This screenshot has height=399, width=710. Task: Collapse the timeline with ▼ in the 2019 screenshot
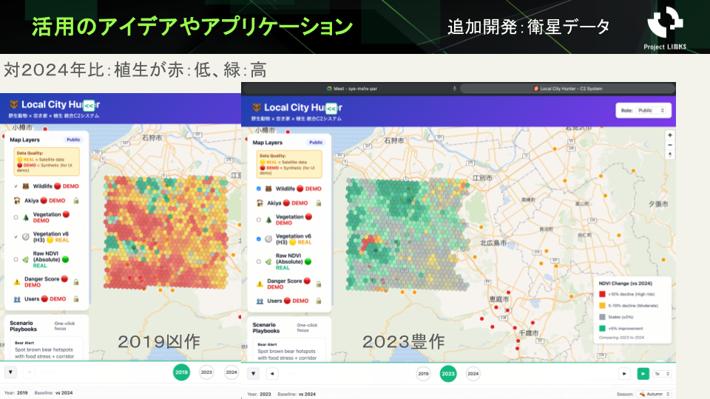(x=10, y=372)
